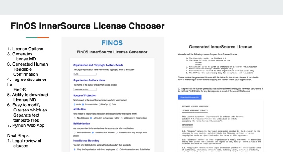Select Only the Organization and direct employees
Viewport: 283px width, 159px height.
point(75,150)
